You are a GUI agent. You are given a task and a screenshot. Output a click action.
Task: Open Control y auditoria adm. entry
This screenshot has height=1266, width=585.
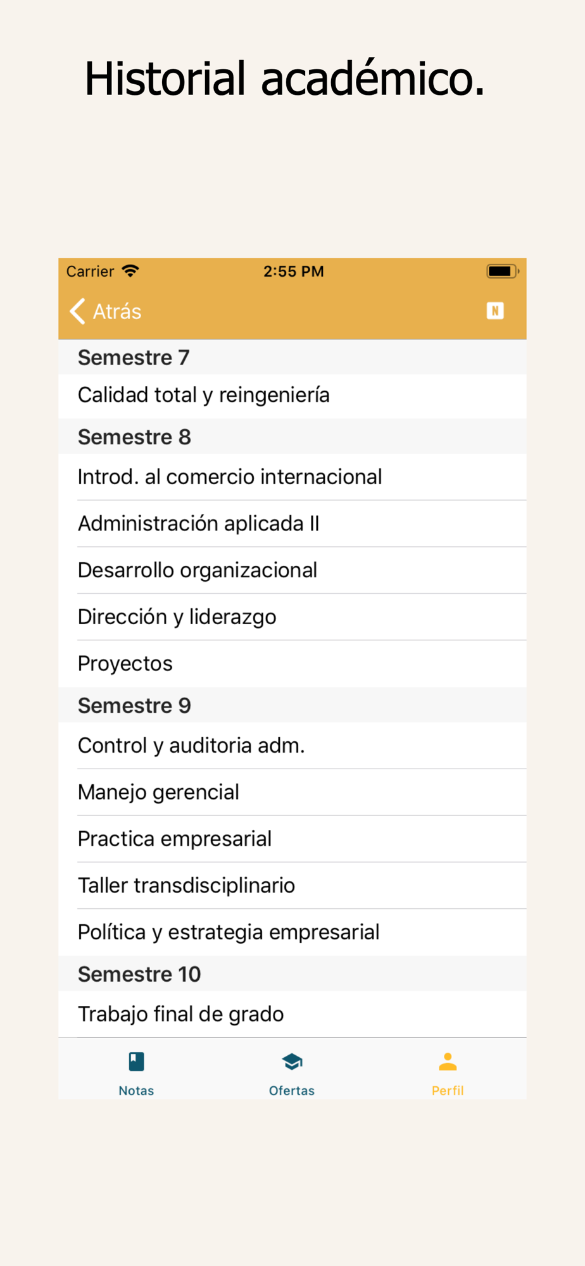(x=292, y=746)
